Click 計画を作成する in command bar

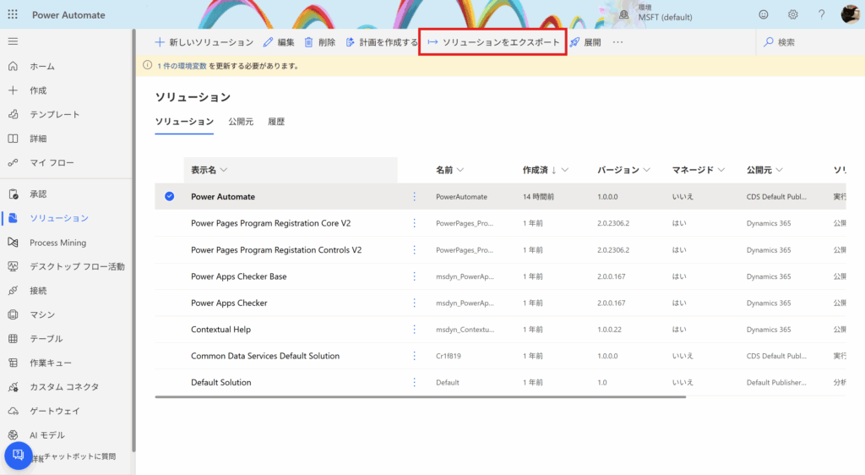click(382, 42)
